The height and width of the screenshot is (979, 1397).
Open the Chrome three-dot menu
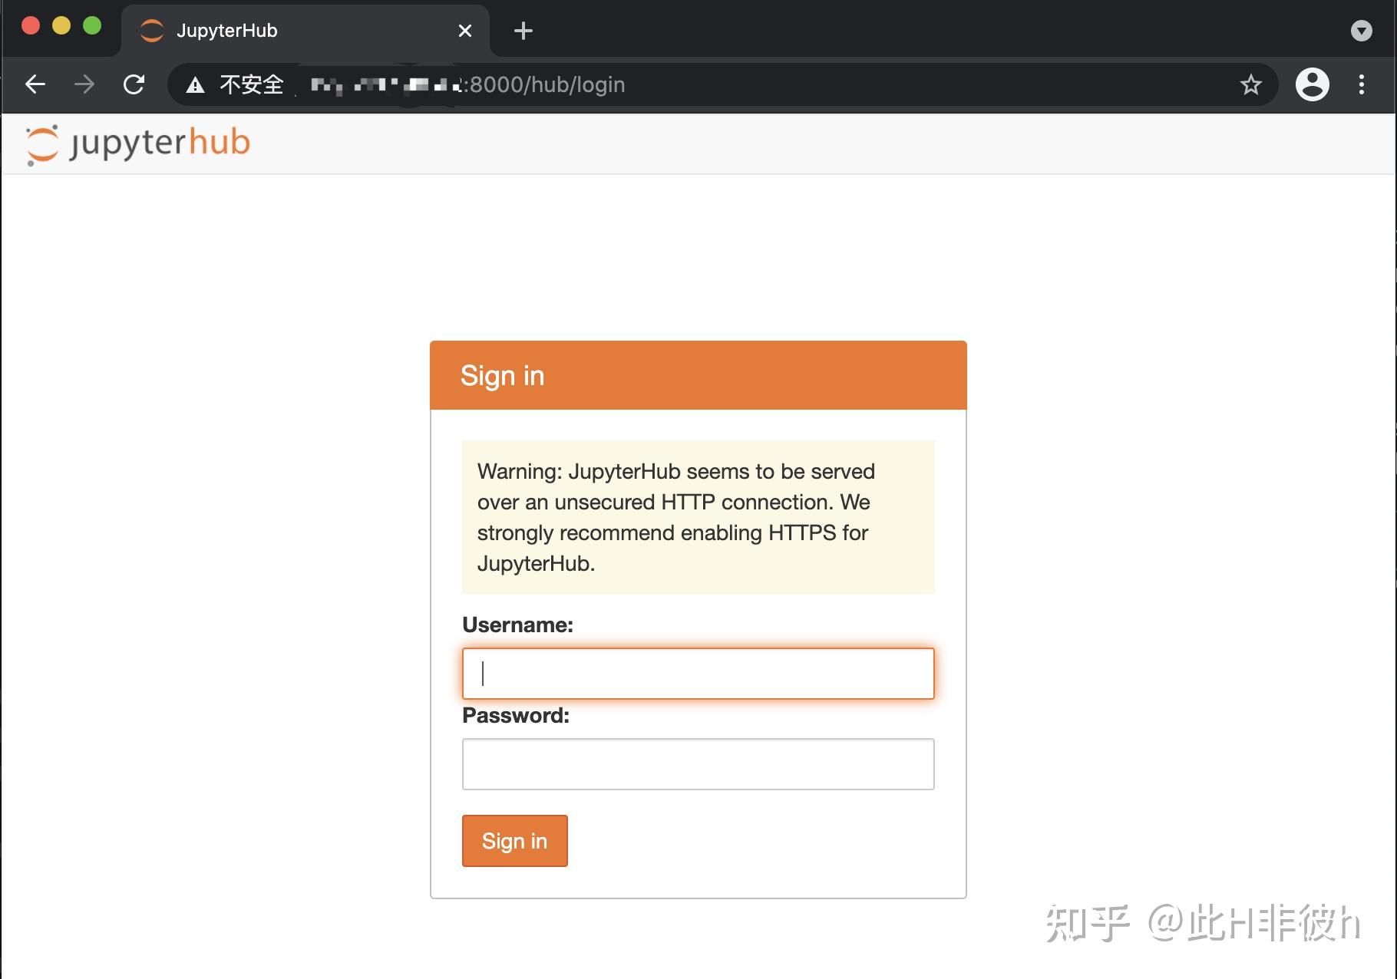pyautogui.click(x=1362, y=84)
